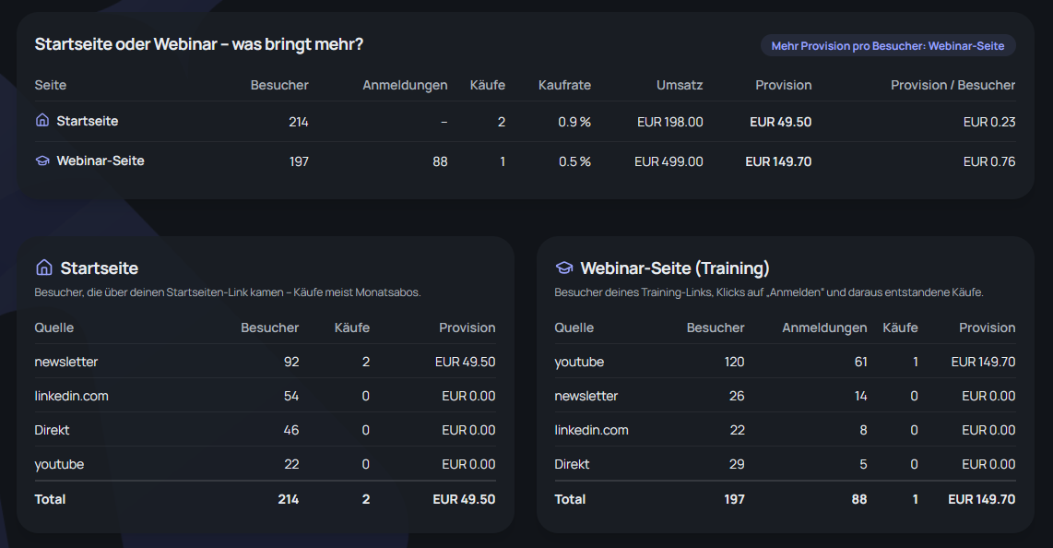Click the youtube sign-up count '61'
Viewport: 1053px width, 548px height.
pyautogui.click(x=861, y=362)
